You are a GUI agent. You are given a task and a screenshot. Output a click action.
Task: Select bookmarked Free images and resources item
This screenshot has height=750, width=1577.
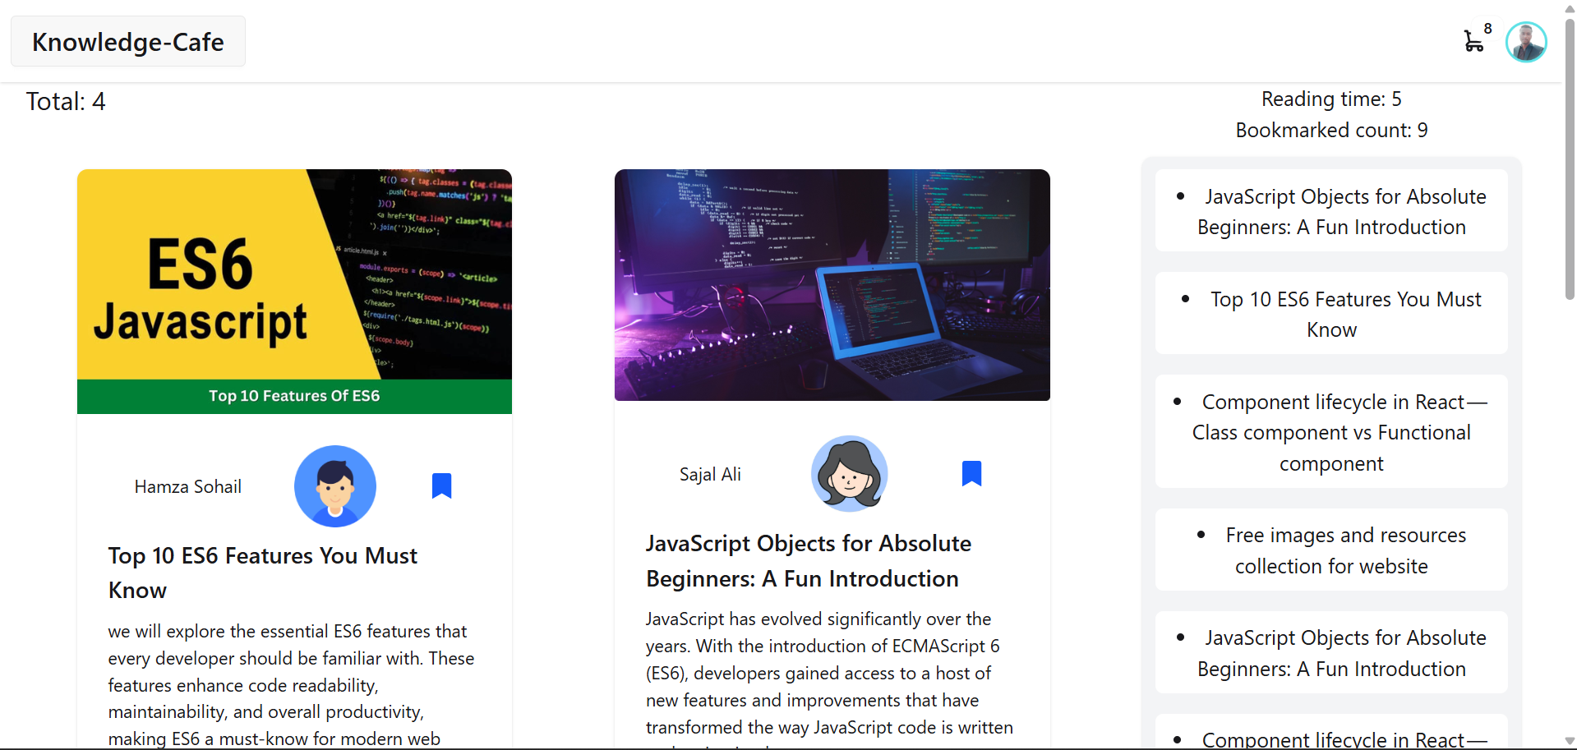coord(1331,550)
